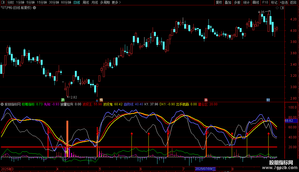This screenshot has width=299, height=172.
Task: Toggle the left side panel icon
Action: coord(3,2)
